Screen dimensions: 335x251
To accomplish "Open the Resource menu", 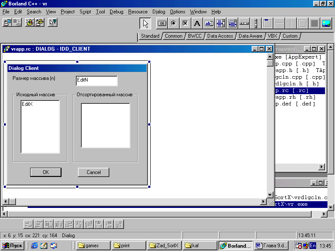I will [138, 12].
